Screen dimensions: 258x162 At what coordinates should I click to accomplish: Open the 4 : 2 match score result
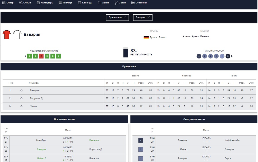(68, 151)
